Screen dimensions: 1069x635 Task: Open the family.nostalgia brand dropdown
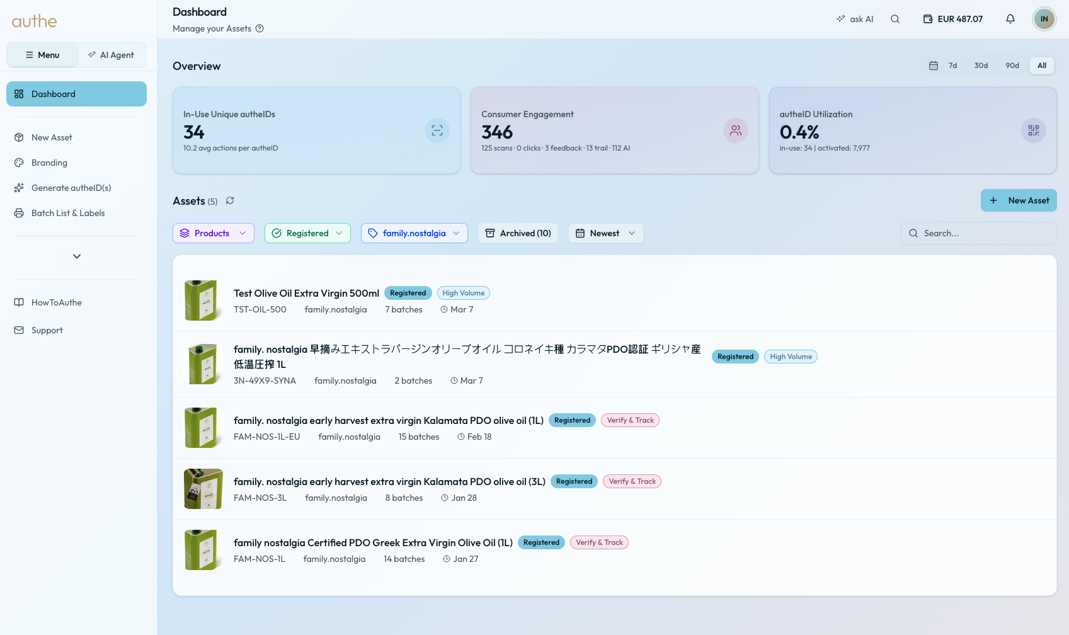point(414,233)
